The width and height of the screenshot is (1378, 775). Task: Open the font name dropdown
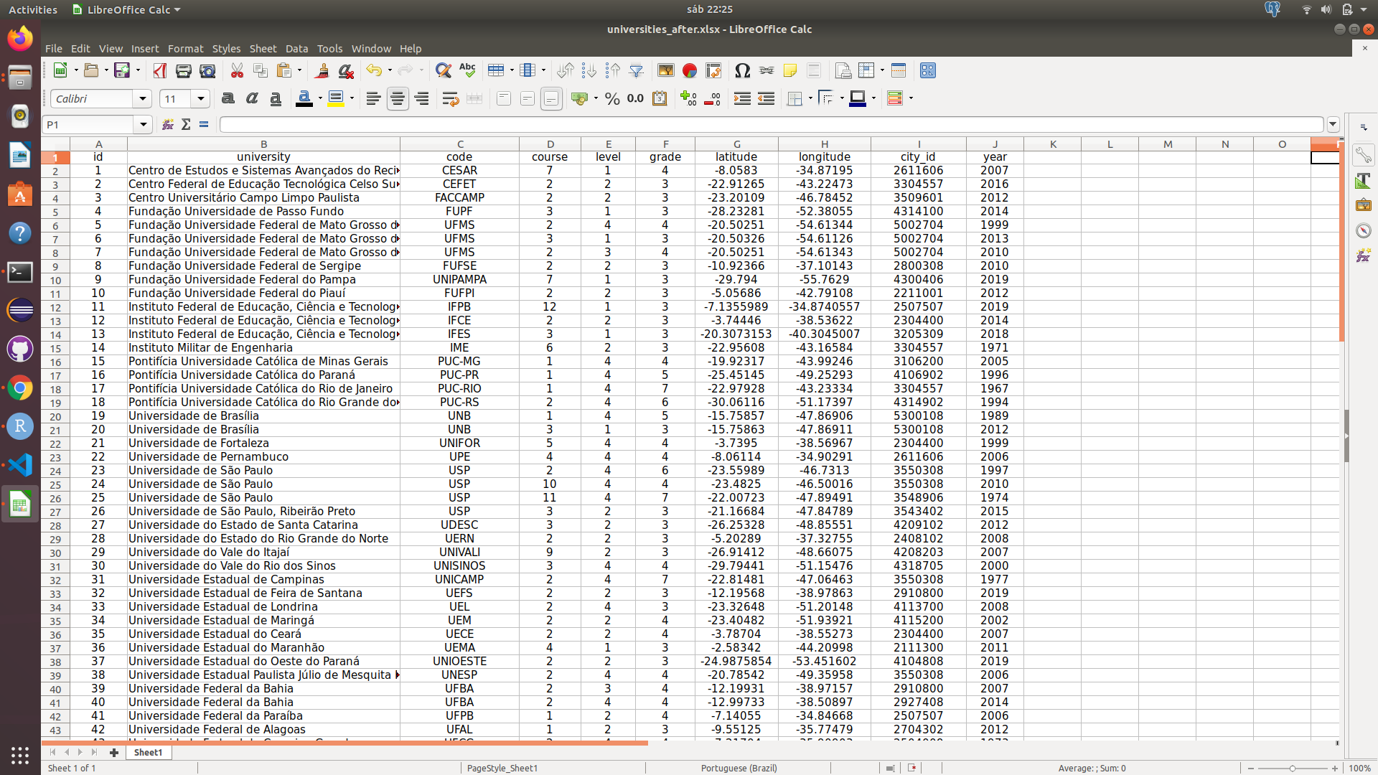click(x=141, y=98)
